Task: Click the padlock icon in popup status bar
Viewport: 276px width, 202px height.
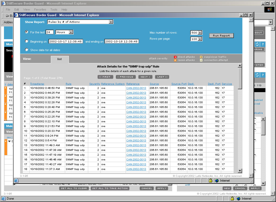Action: (x=210, y=181)
